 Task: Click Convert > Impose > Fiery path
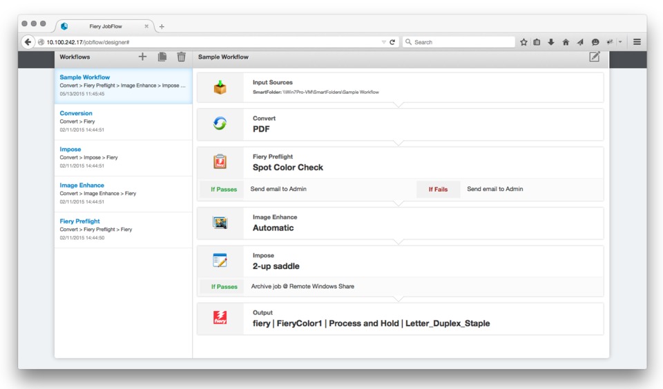pos(89,157)
